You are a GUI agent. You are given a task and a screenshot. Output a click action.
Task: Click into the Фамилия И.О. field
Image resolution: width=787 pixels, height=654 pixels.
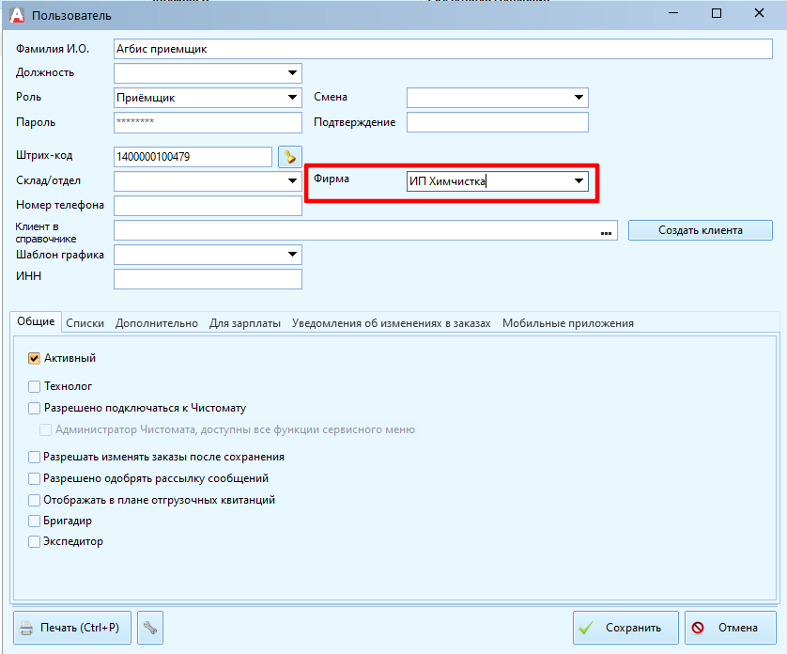(x=442, y=49)
